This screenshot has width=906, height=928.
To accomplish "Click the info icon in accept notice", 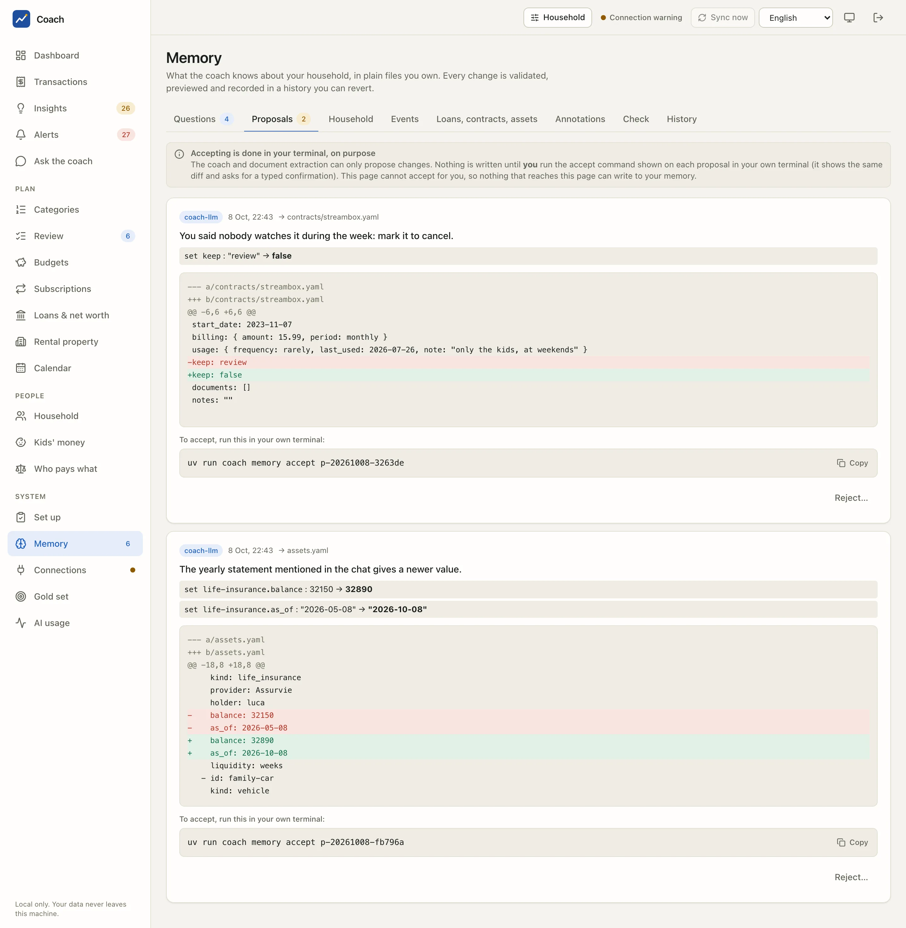I will [179, 154].
